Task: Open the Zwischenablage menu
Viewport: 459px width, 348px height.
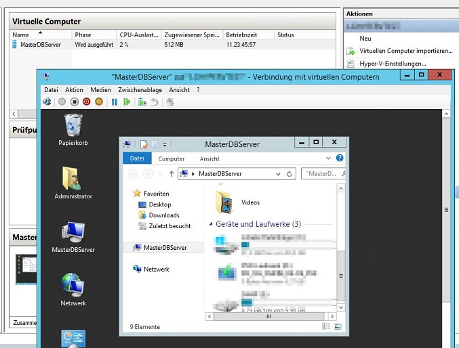Action: [x=139, y=89]
